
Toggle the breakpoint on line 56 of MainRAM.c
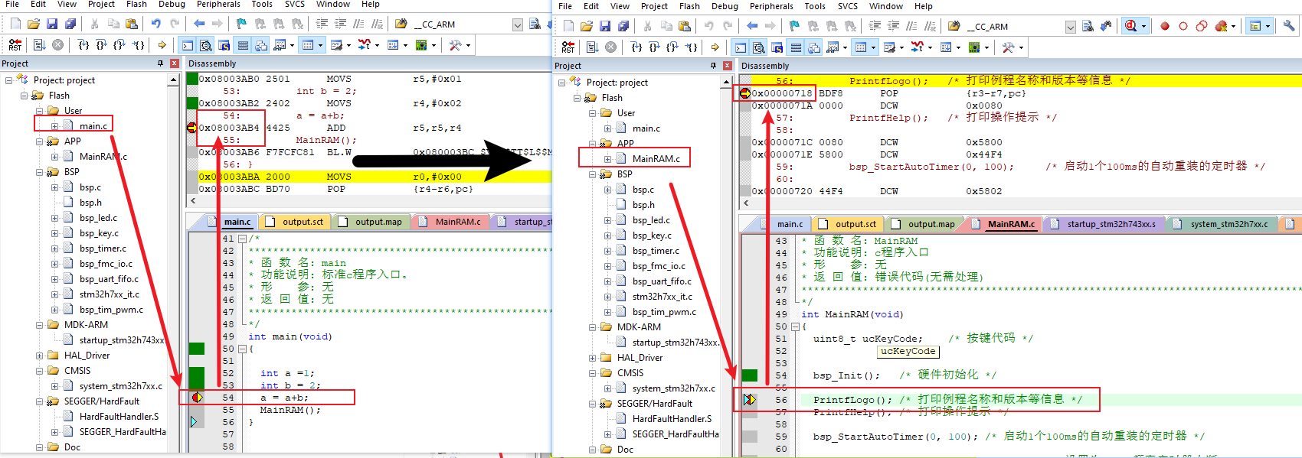(749, 400)
